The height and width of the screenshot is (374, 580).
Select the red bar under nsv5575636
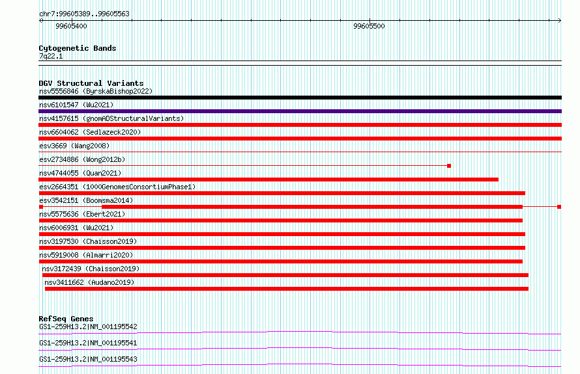[280, 220]
